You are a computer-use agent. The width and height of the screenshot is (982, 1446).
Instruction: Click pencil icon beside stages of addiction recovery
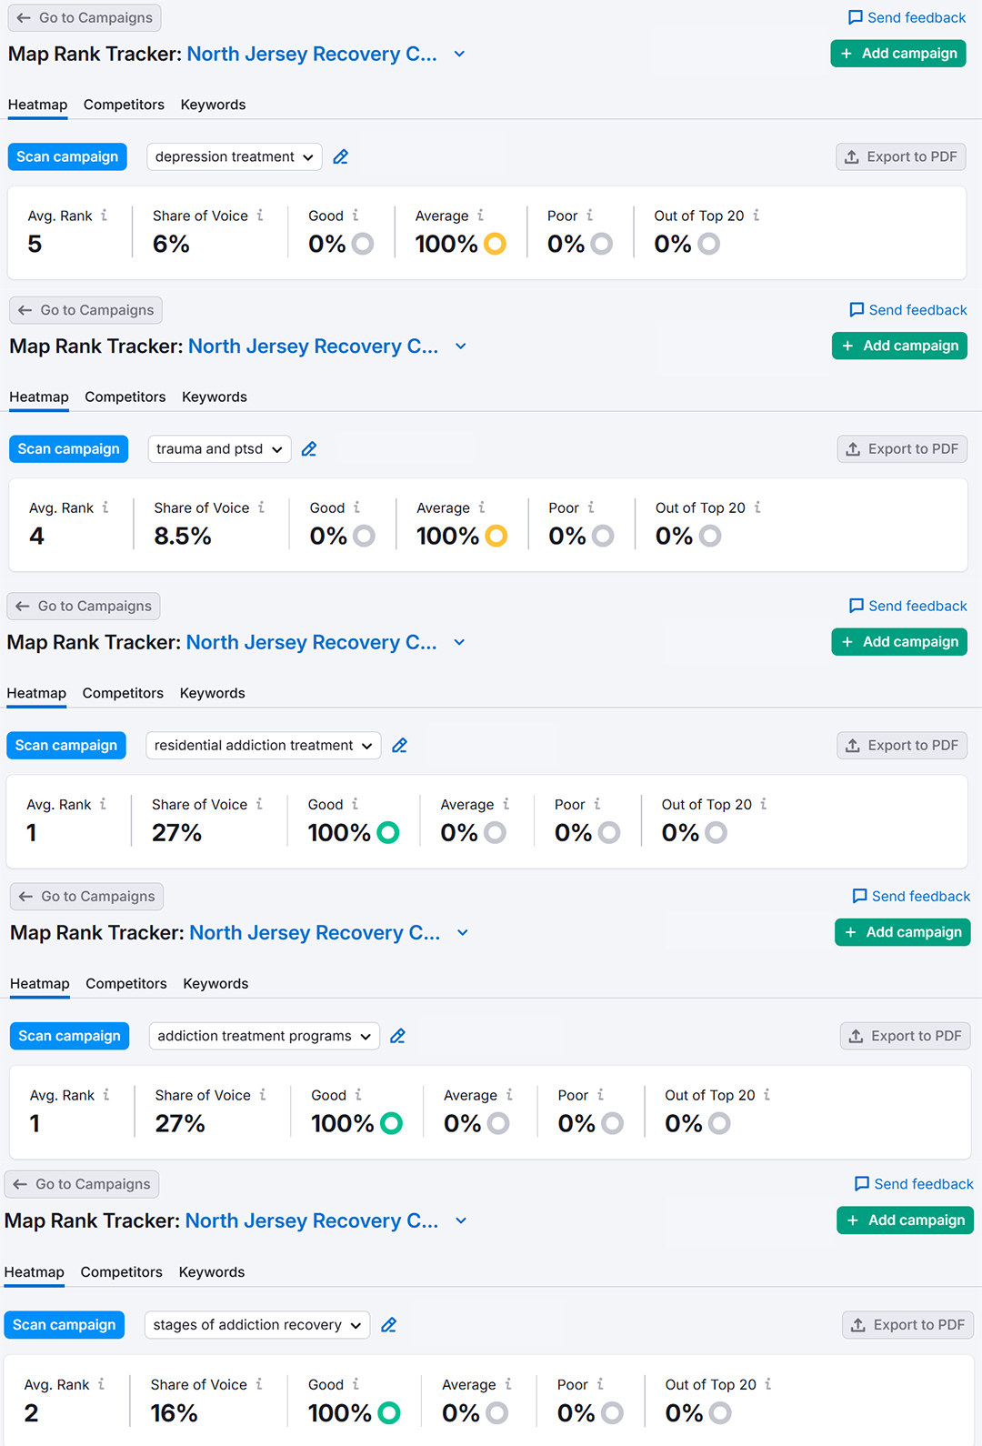pos(388,1325)
